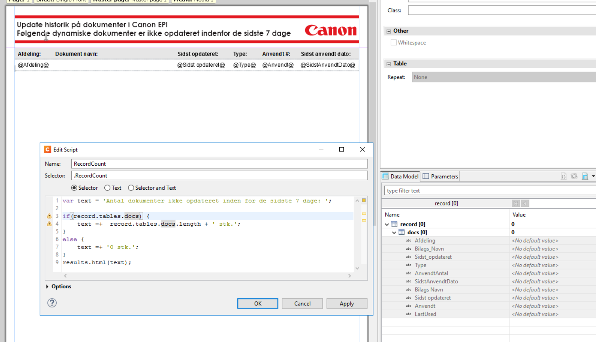
Task: Click the help question mark icon
Action: pos(52,303)
